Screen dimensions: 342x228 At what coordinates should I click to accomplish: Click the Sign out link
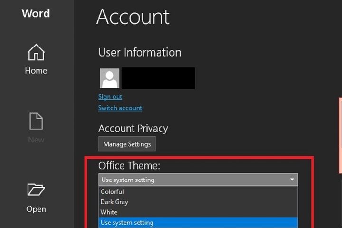pos(110,96)
